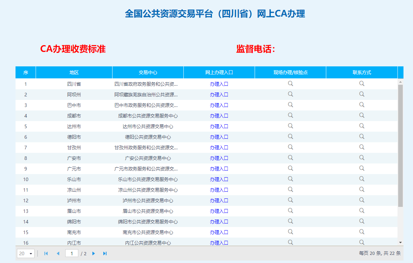Open the contact info magnifier for 成都市
The height and width of the screenshot is (263, 413).
pyautogui.click(x=362, y=115)
